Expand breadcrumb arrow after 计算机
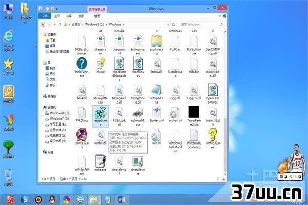 coord(83,24)
